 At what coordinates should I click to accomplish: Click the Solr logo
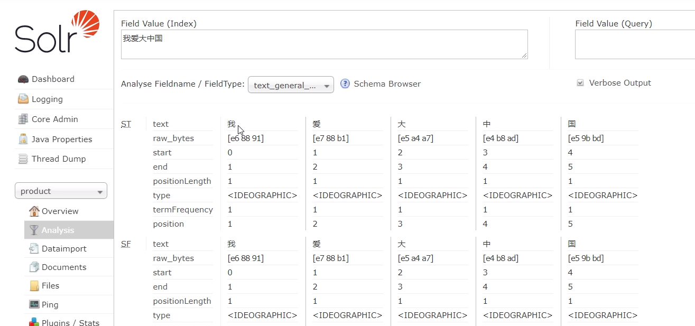[x=57, y=32]
